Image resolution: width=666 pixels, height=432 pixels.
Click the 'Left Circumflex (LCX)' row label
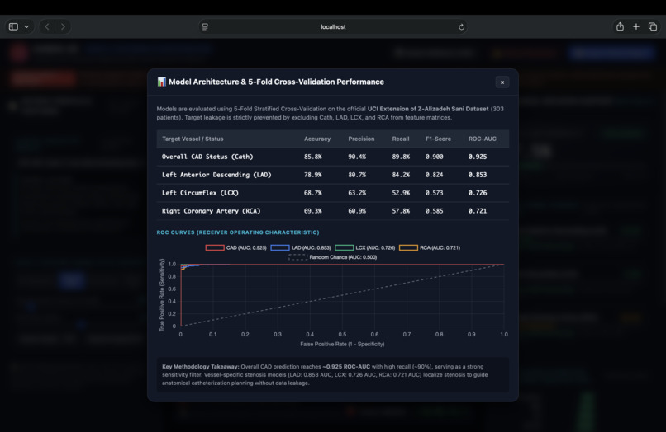pos(200,192)
